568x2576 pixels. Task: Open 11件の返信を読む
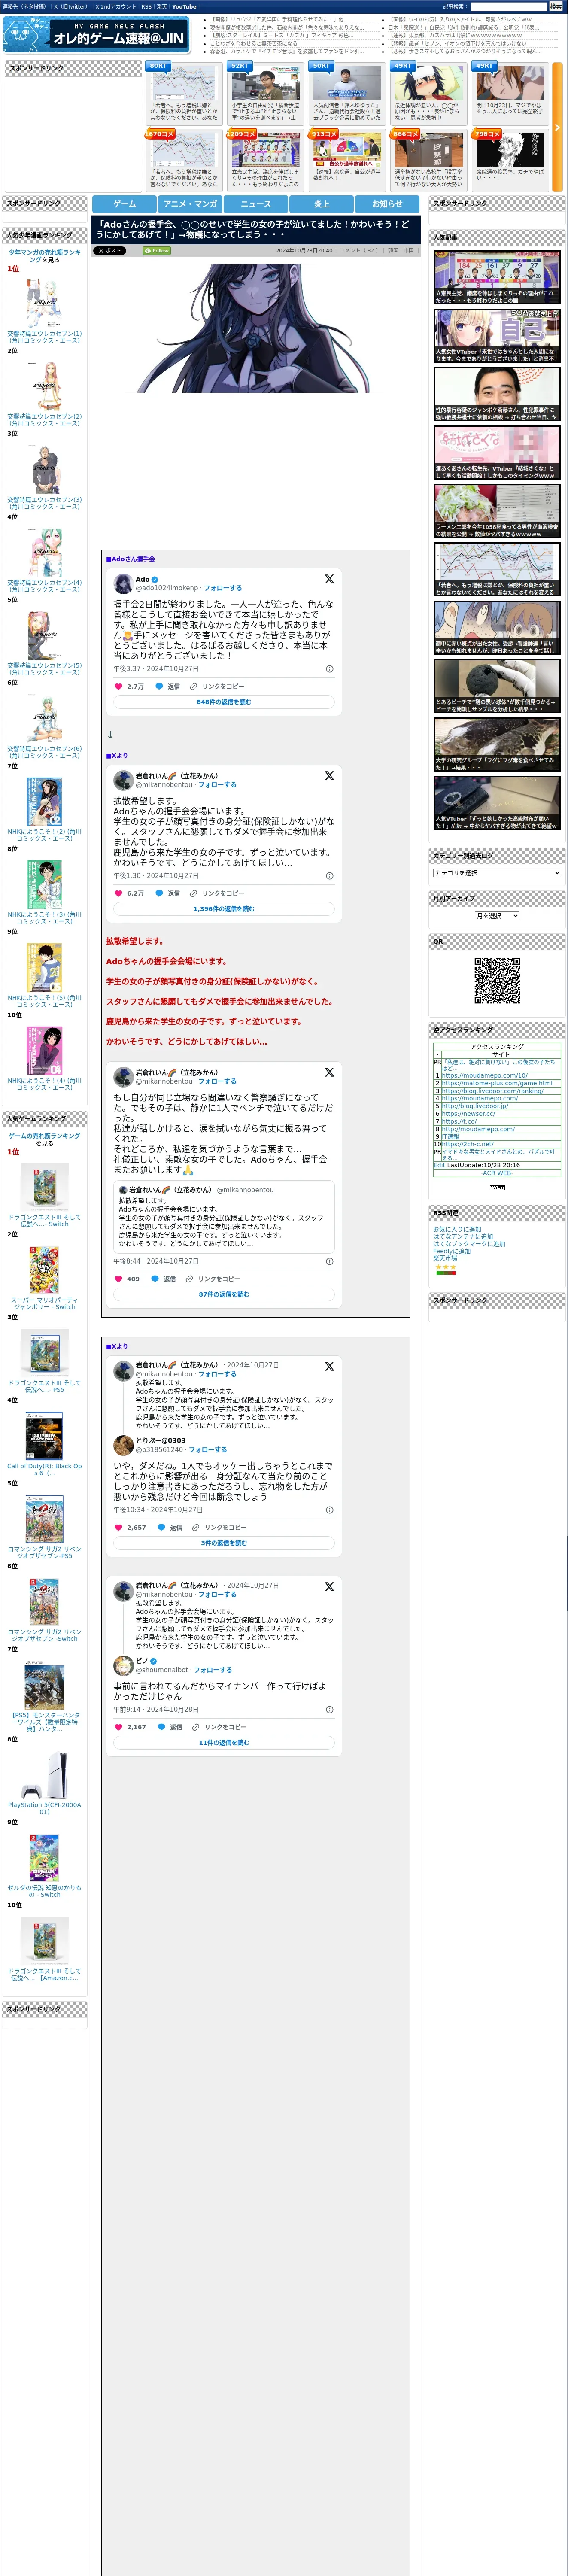[224, 1743]
